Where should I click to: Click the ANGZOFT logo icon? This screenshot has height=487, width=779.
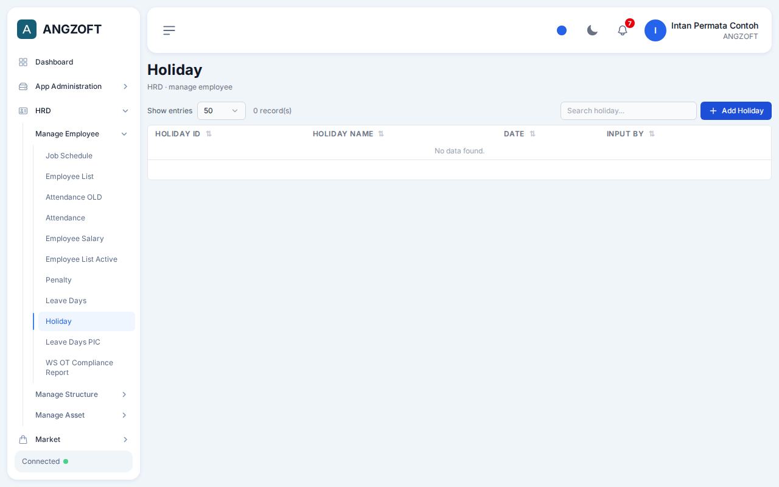click(x=27, y=29)
